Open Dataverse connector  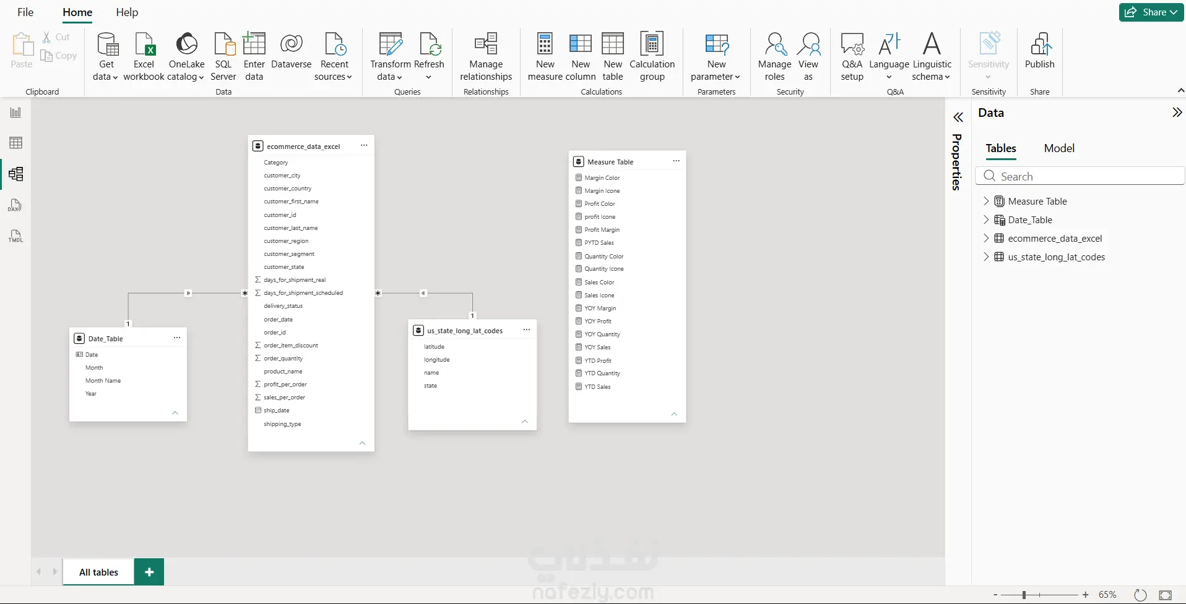291,51
